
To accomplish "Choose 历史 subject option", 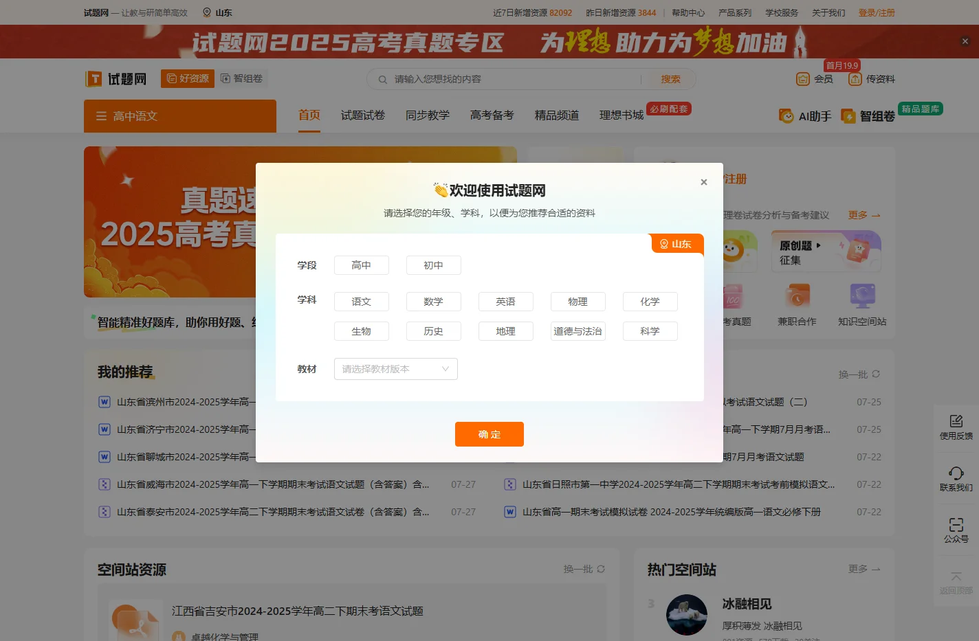I will pyautogui.click(x=433, y=331).
